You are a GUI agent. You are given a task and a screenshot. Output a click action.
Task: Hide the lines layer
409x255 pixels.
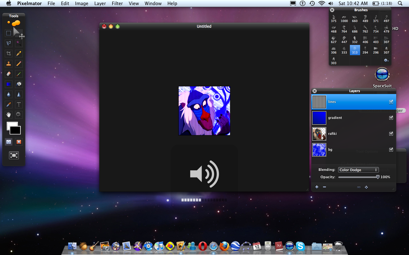[x=391, y=102]
